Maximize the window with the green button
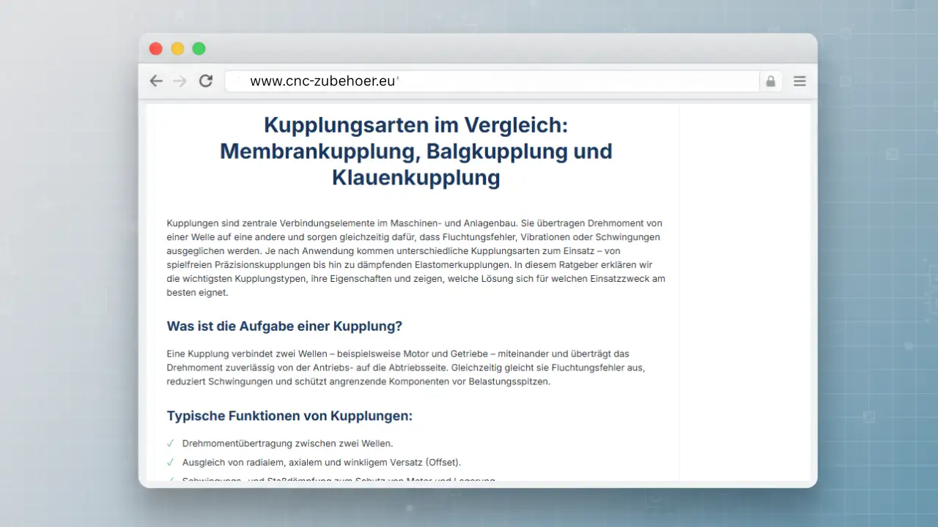The image size is (938, 527). [x=199, y=49]
